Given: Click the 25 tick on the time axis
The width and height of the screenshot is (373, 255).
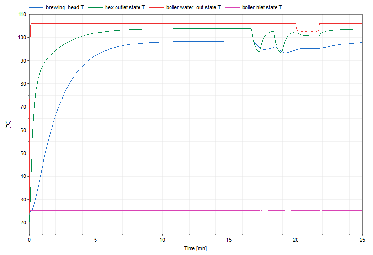Looking at the screenshot, I should 362,240.
